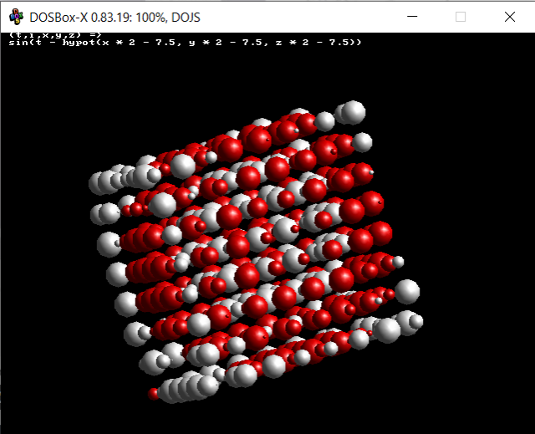
Task: Click the empty black area right of the formula
Action: [451, 42]
